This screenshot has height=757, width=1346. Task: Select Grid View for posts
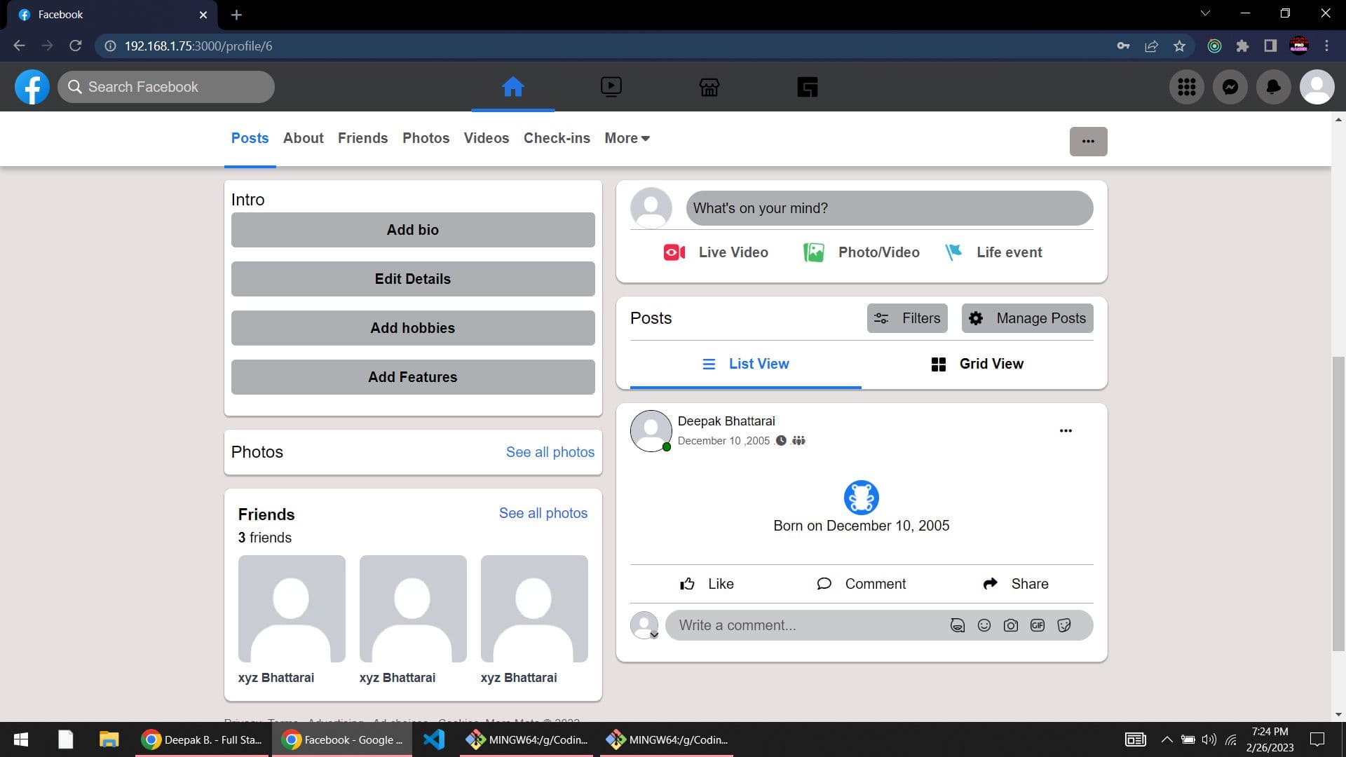coord(977,364)
